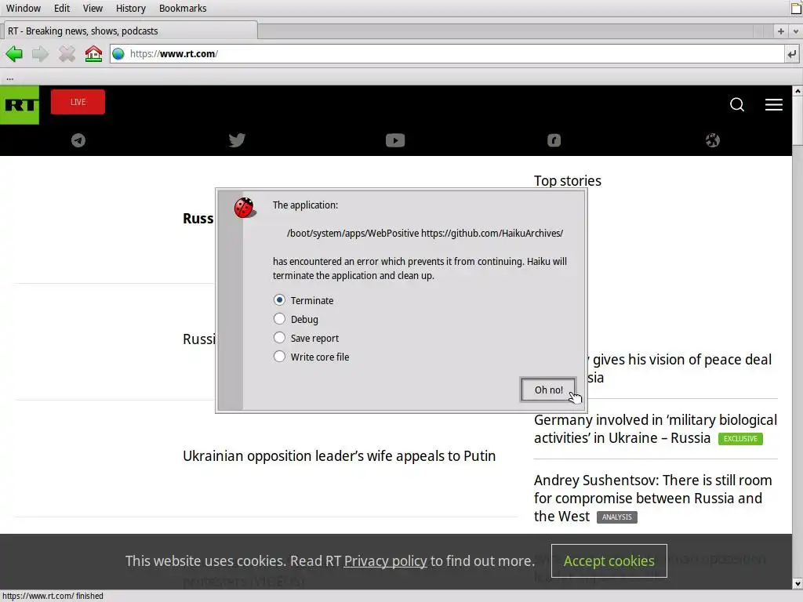Go back with the green arrow
The image size is (803, 602).
click(x=14, y=53)
